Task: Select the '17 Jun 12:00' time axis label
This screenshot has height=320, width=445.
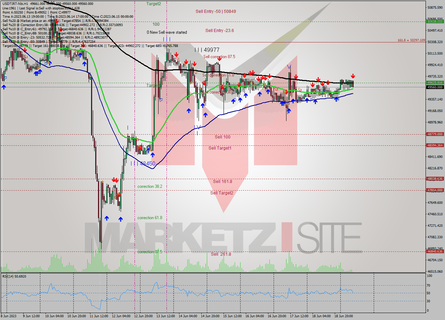Action: click(299, 316)
